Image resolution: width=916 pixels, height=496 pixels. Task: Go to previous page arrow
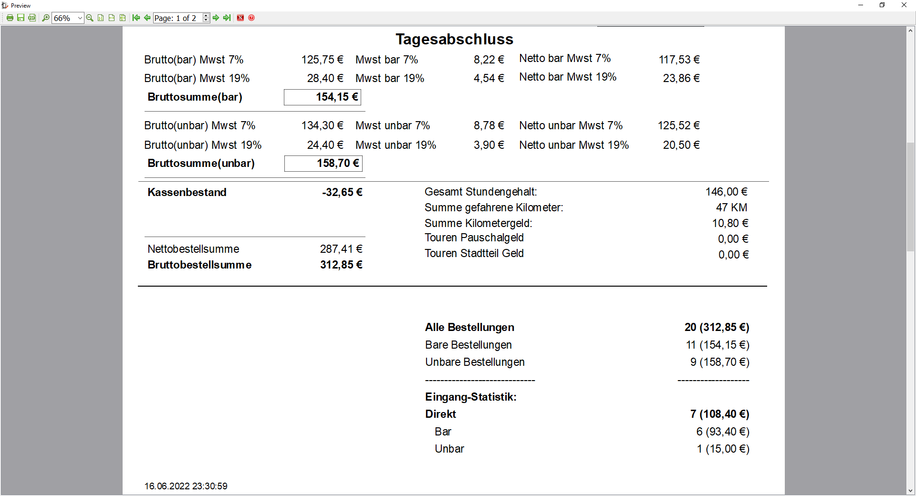pyautogui.click(x=147, y=18)
